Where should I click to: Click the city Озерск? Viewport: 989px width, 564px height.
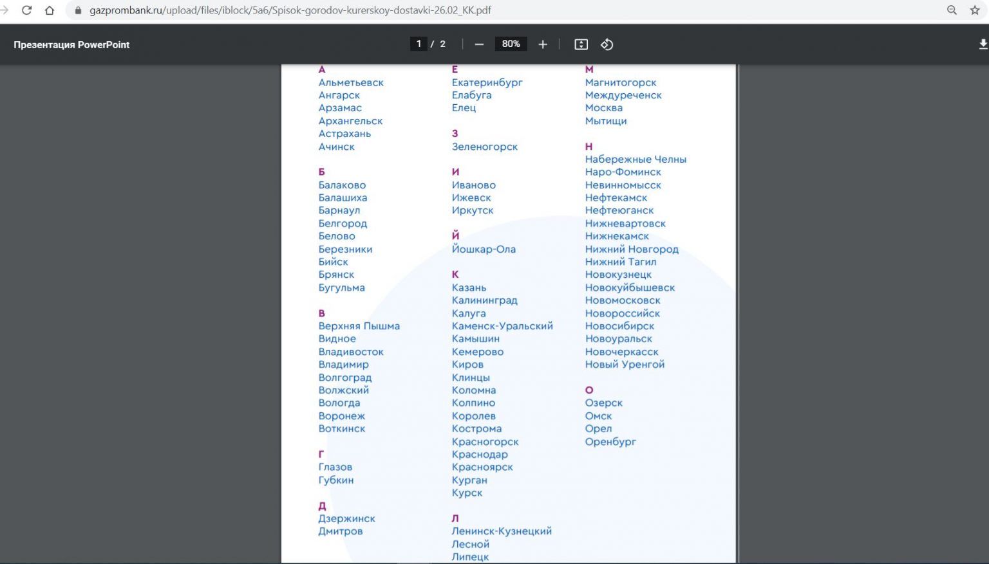pos(603,403)
